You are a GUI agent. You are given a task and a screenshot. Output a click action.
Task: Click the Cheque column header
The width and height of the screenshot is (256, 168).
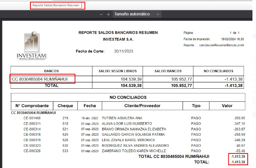tap(65, 106)
